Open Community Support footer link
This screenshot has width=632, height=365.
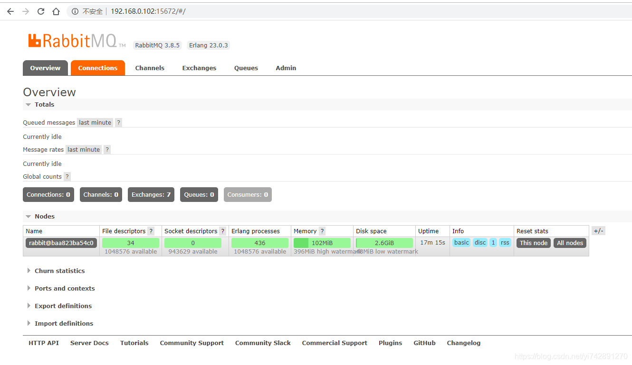192,343
